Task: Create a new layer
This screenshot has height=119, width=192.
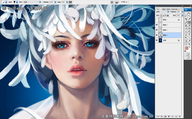Action: [x=176, y=117]
